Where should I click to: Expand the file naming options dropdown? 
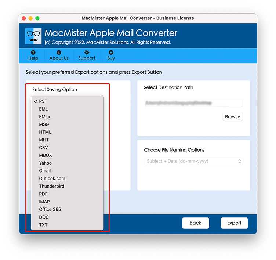click(x=193, y=161)
